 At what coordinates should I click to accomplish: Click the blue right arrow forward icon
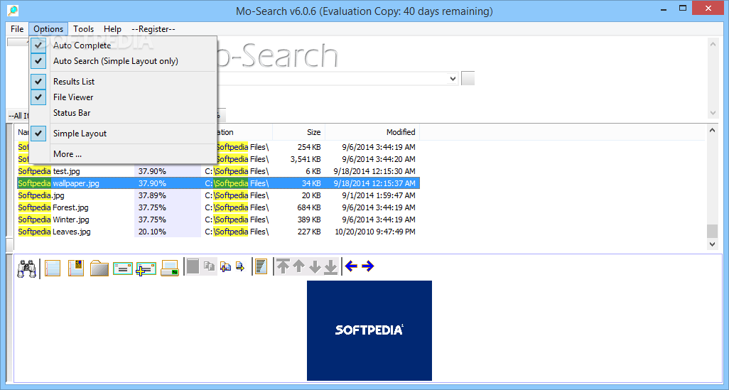[x=368, y=266]
